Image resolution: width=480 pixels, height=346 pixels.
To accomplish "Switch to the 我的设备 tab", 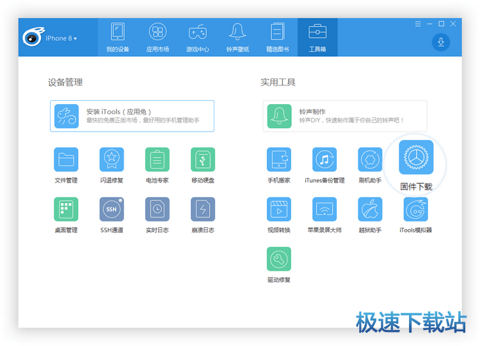I will pos(118,37).
